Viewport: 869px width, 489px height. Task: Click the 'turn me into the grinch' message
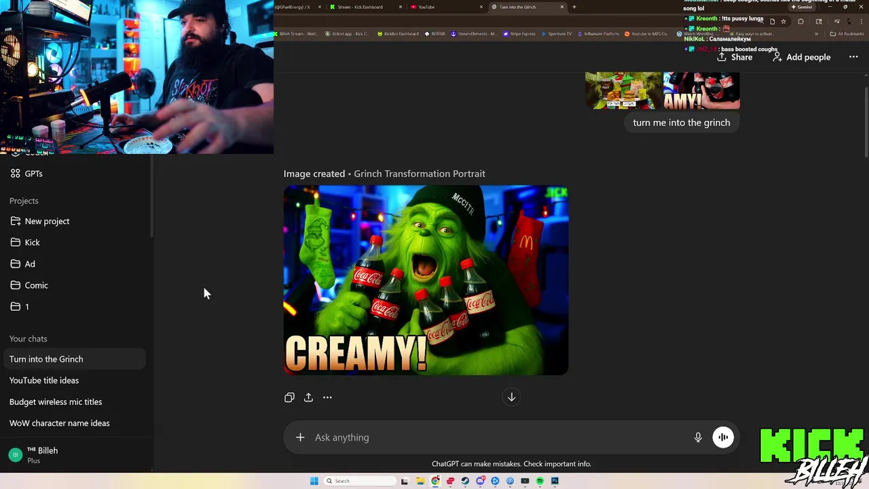(x=682, y=123)
